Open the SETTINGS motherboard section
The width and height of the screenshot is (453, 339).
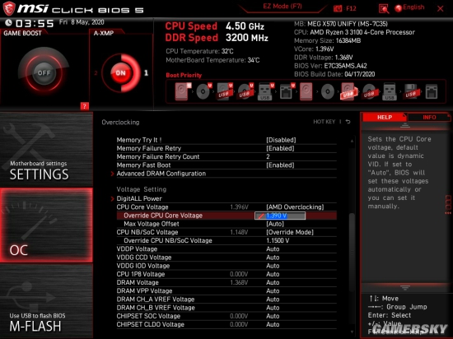point(46,150)
